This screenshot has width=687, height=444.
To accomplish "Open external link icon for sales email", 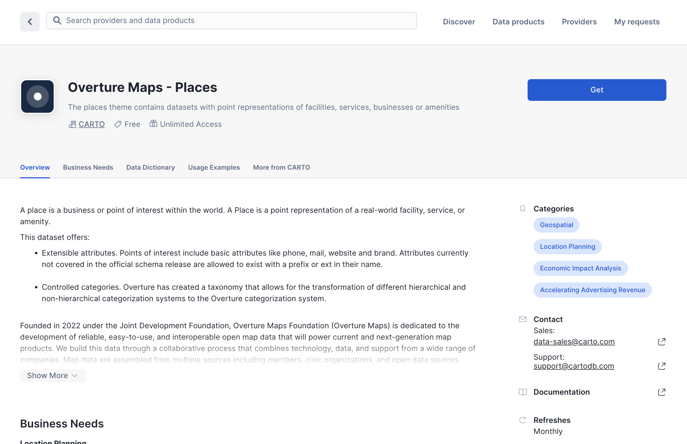I will coord(662,342).
